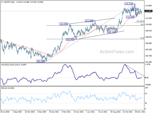
Task: Click the 20 Jul 2020 date label
Action: click(x=5, y=112)
